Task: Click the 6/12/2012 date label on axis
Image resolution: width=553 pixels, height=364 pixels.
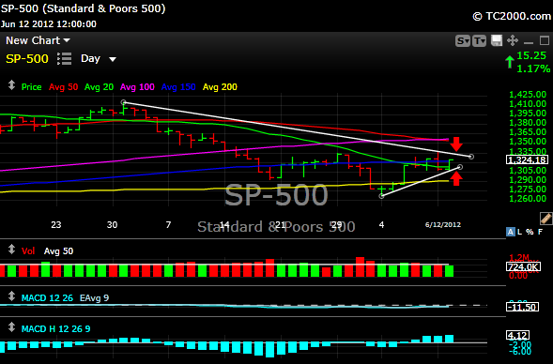Action: (x=443, y=225)
